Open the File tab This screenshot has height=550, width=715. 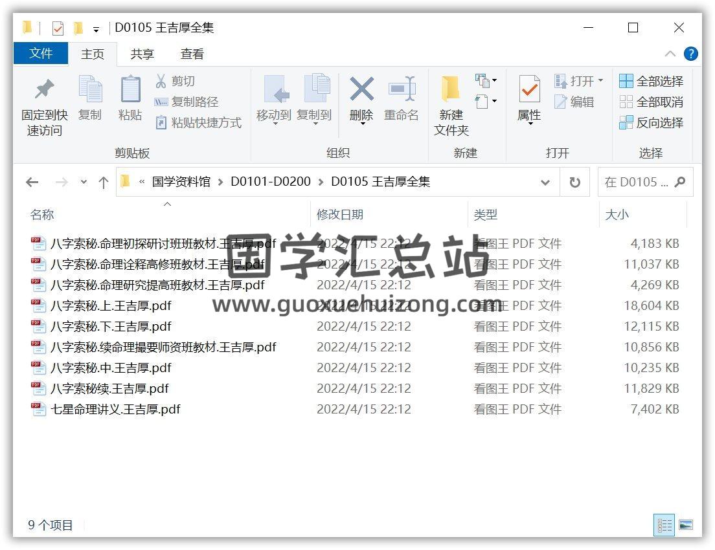[41, 53]
